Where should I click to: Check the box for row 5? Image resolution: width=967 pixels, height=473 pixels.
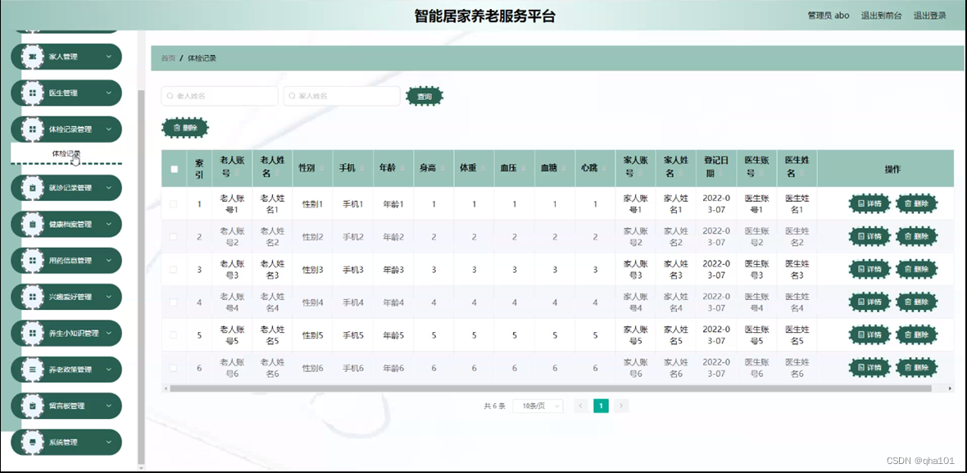(x=173, y=334)
